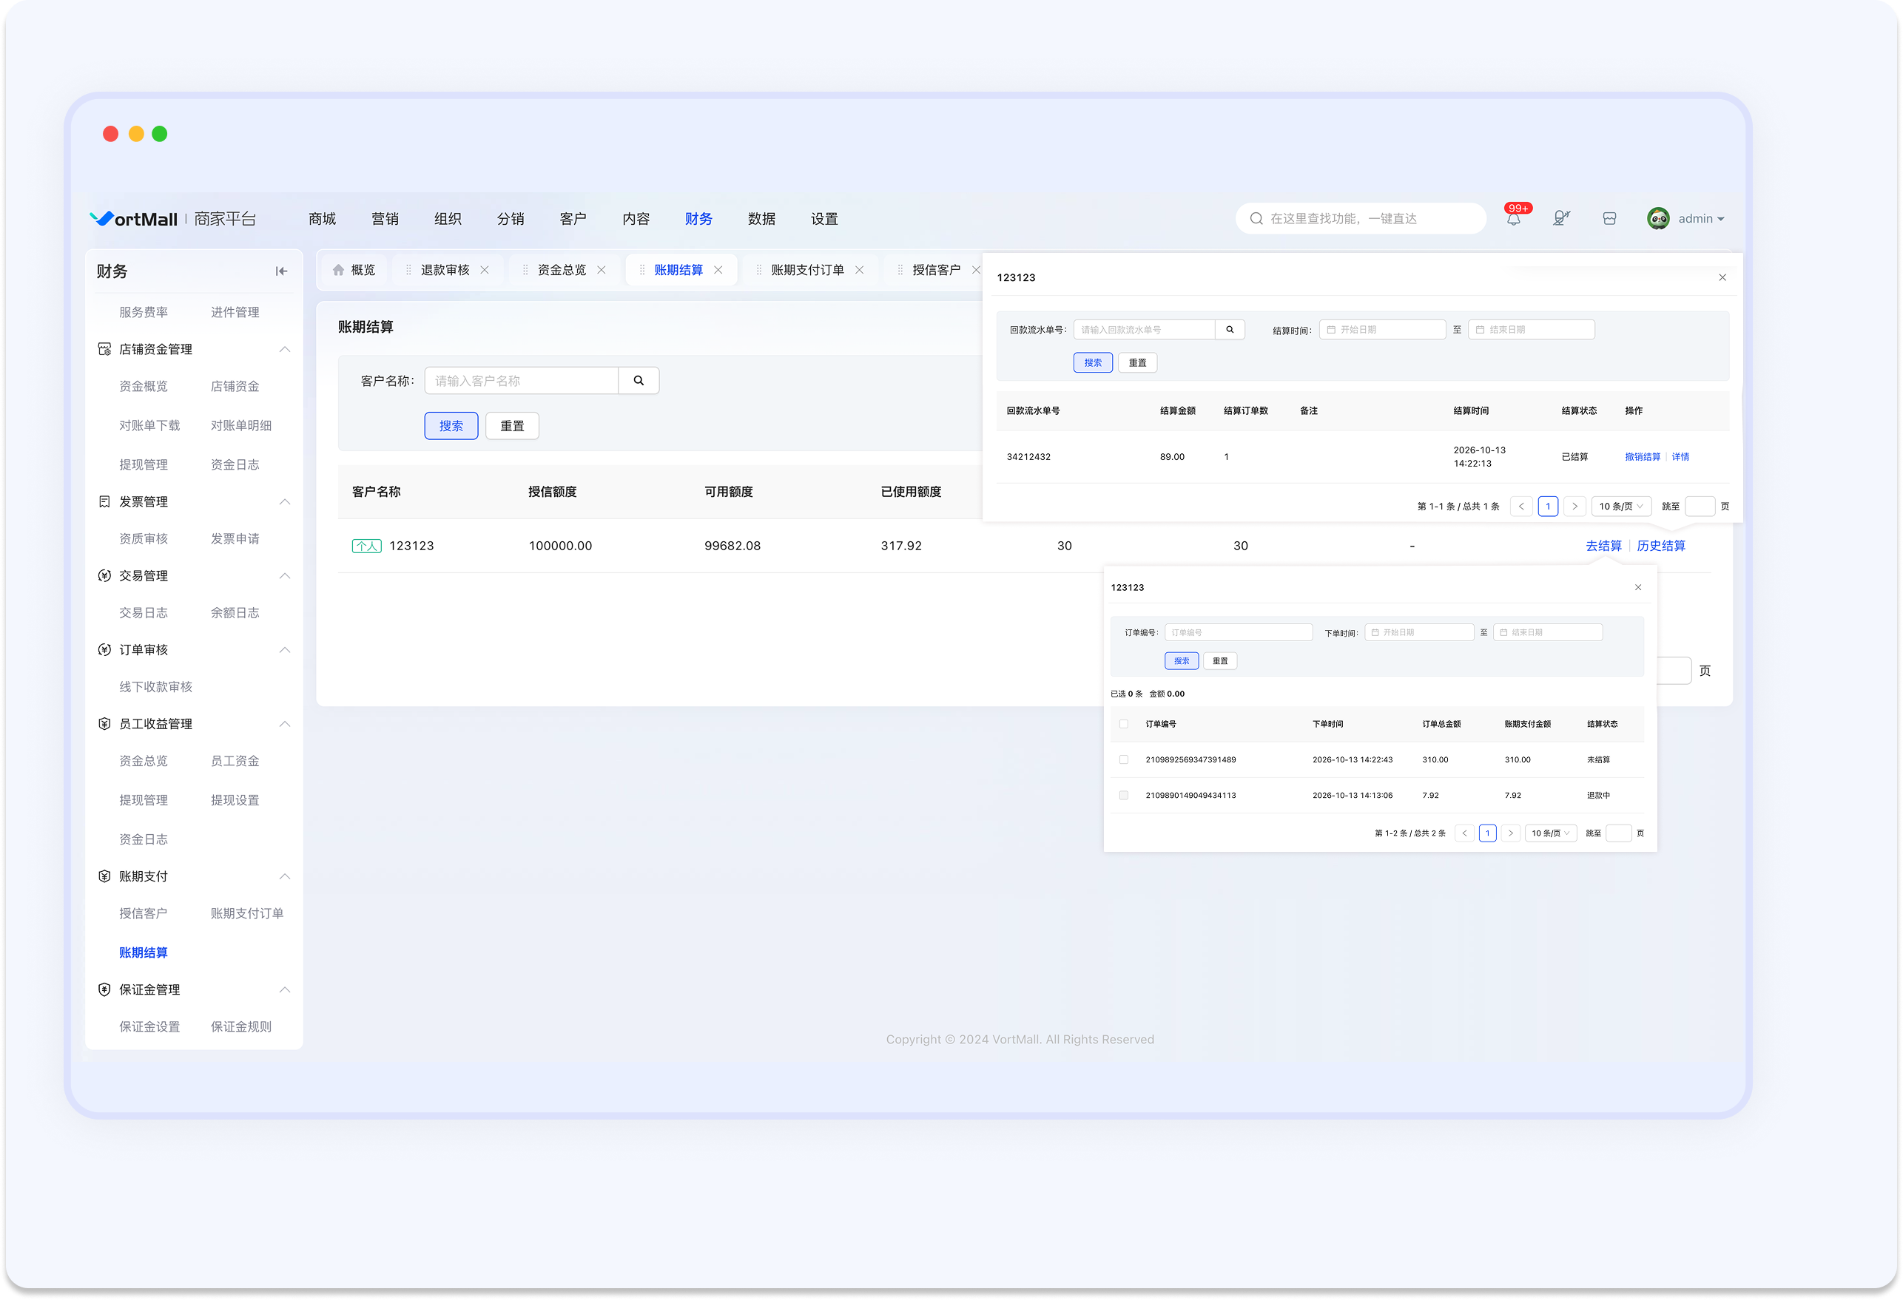
Task: Click the customer service headset icon
Action: (x=1560, y=219)
